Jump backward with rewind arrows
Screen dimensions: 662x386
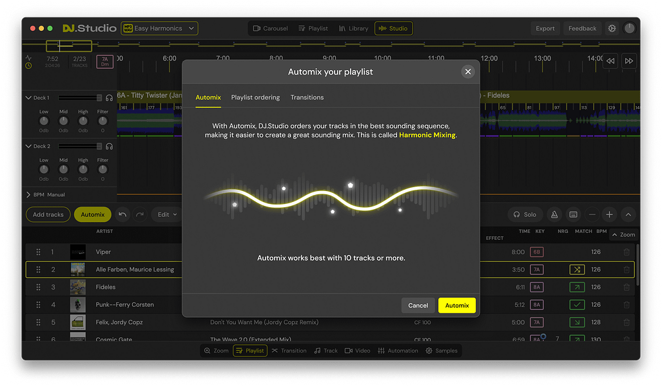click(x=610, y=60)
